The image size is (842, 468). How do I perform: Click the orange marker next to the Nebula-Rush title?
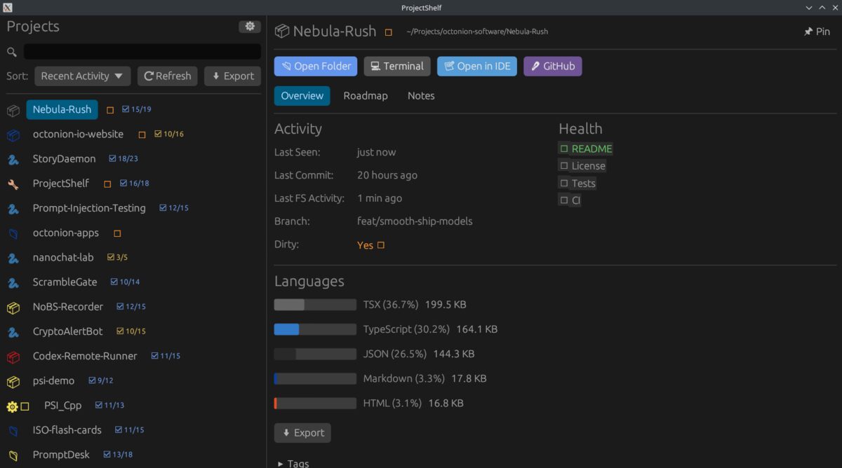coord(390,32)
